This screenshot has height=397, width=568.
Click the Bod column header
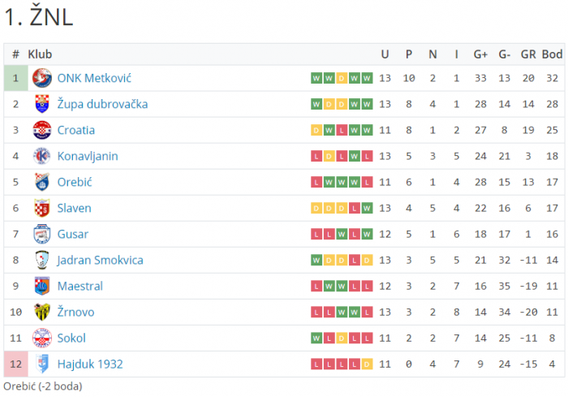pos(552,54)
